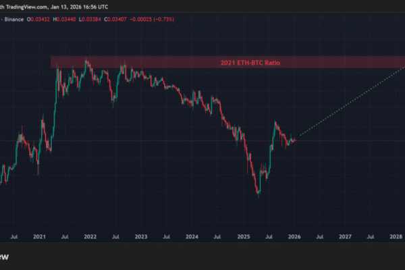Click the 2026 label on time axis
This screenshot has width=405, height=270.
294,237
